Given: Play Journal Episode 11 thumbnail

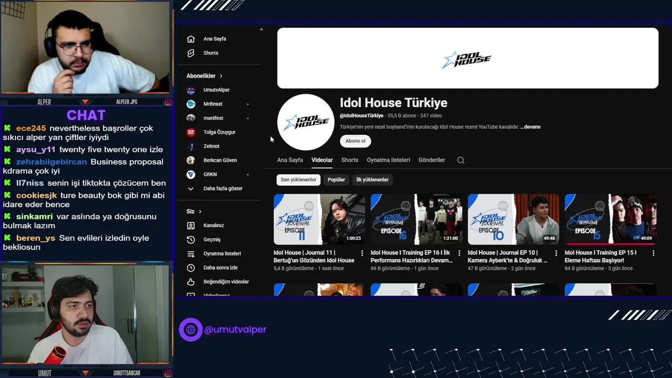Looking at the screenshot, I should [x=319, y=219].
